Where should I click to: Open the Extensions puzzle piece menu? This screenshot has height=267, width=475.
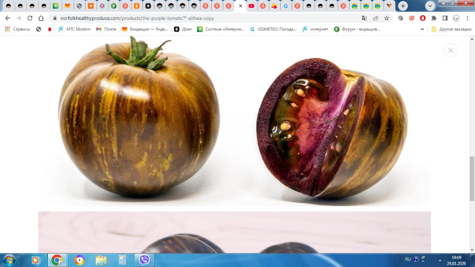(x=434, y=18)
